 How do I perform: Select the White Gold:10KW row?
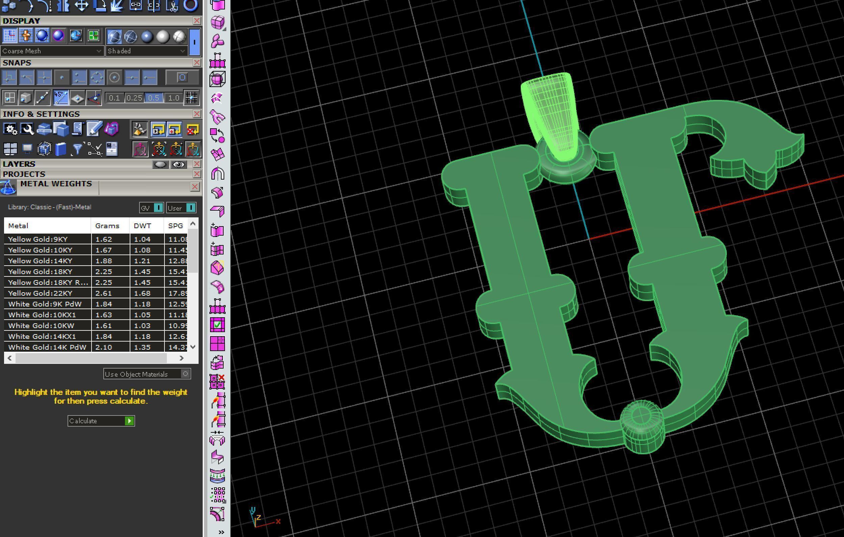pyautogui.click(x=96, y=325)
